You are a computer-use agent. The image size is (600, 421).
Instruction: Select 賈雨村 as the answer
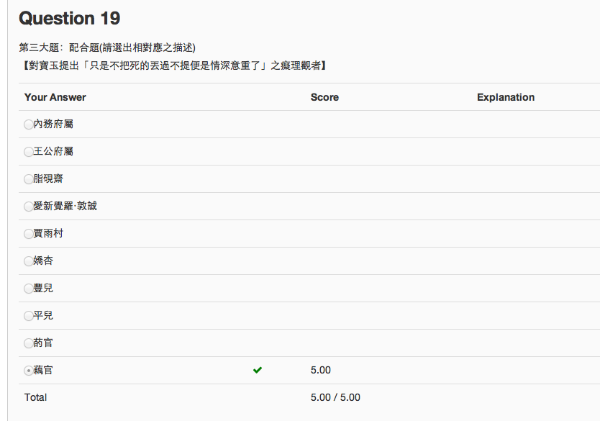[x=29, y=234]
